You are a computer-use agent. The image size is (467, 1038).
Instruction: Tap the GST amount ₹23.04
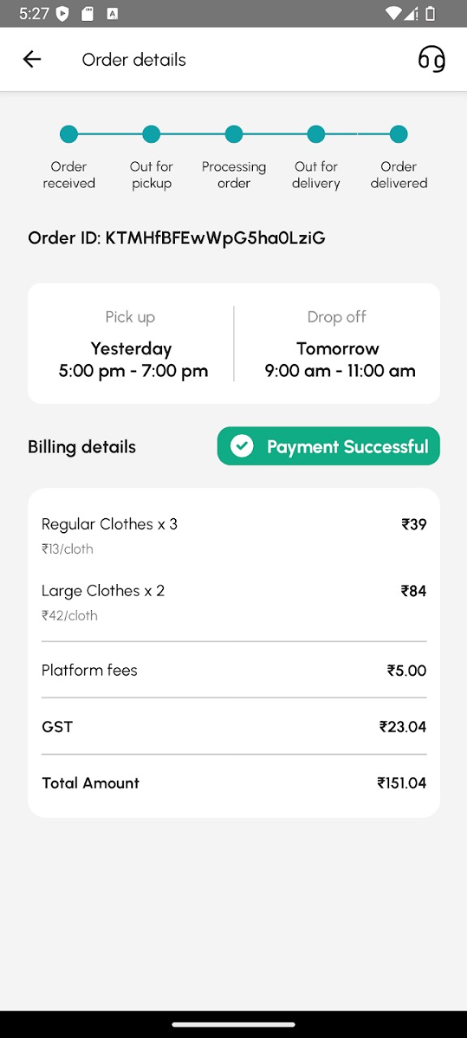click(x=403, y=727)
